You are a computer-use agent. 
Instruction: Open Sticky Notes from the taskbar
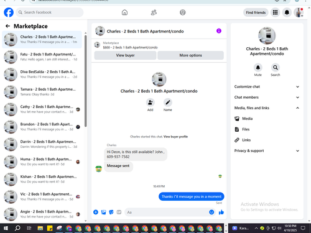[x=50, y=228]
